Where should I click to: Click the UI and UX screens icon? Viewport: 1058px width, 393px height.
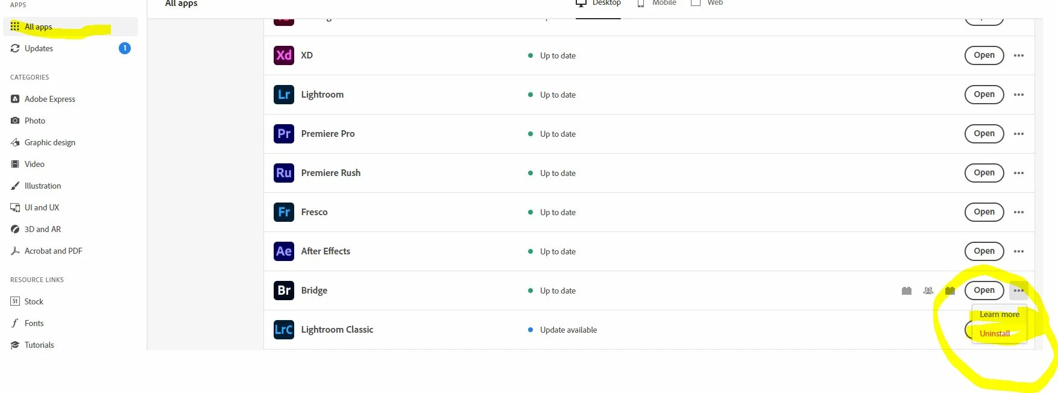pyautogui.click(x=15, y=207)
